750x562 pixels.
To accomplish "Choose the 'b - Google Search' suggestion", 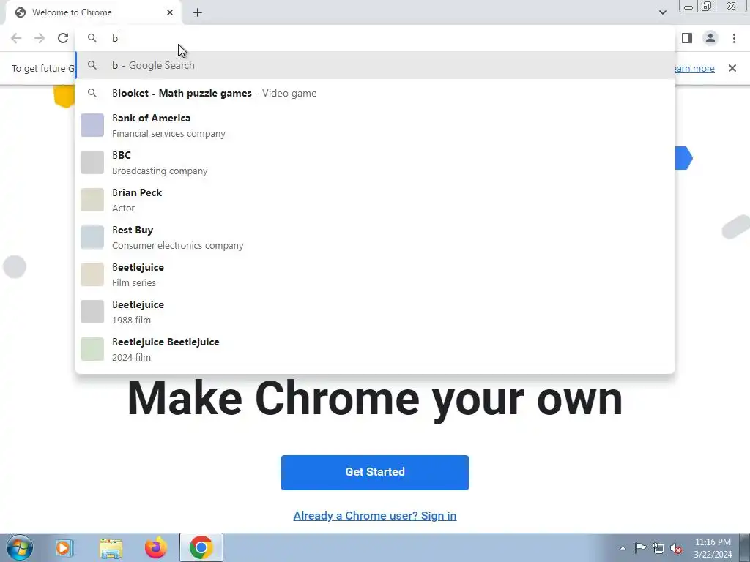I will coord(375,65).
